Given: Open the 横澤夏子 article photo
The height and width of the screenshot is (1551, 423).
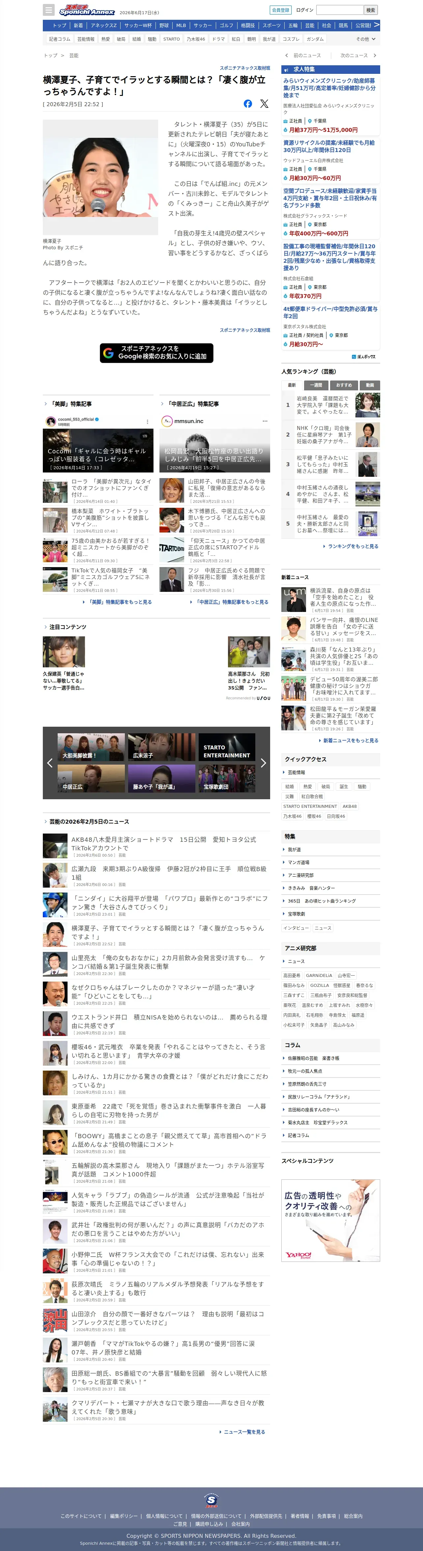Looking at the screenshot, I should tap(100, 177).
